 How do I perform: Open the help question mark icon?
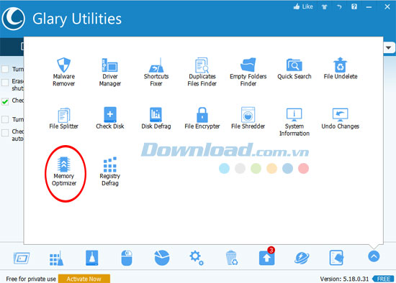[x=354, y=6]
